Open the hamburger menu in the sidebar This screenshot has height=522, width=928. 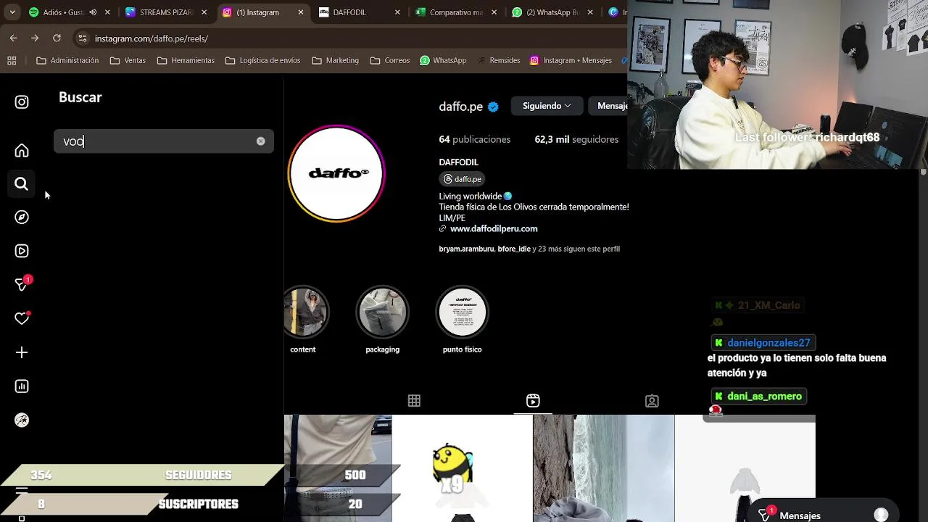coord(22,492)
